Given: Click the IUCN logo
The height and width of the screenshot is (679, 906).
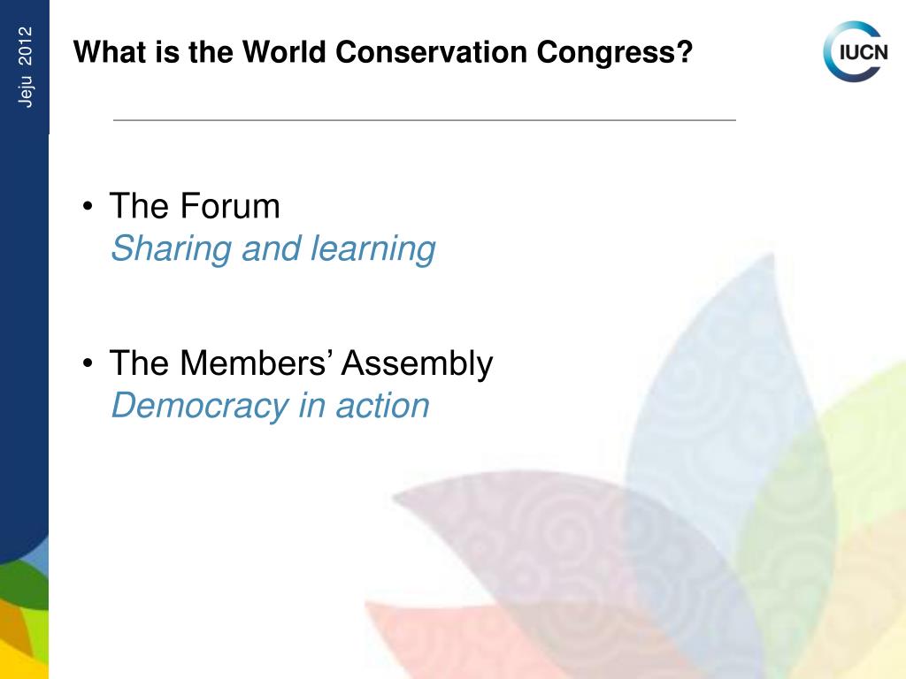Looking at the screenshot, I should (x=856, y=51).
